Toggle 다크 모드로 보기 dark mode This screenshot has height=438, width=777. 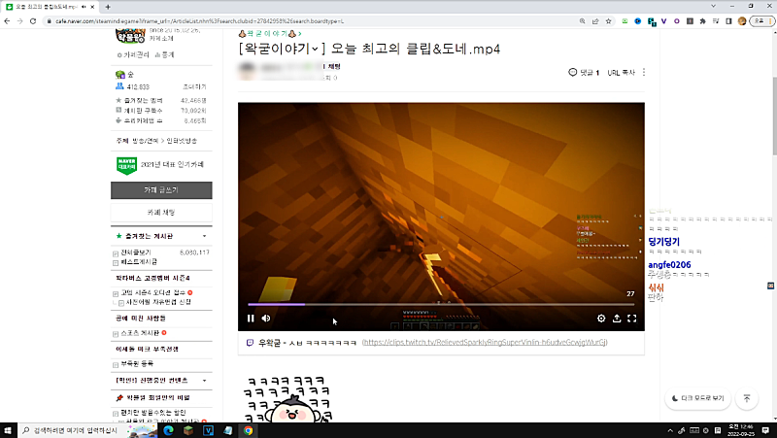[697, 398]
